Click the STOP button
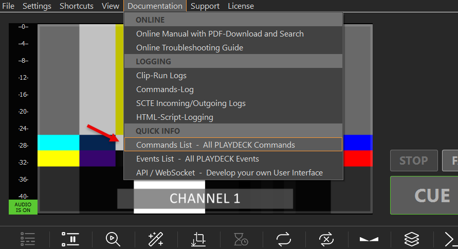 pos(414,161)
